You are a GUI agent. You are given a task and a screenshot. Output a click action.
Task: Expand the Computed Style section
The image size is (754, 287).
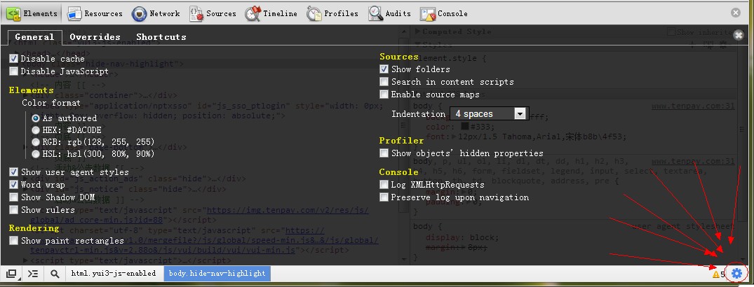(417, 31)
